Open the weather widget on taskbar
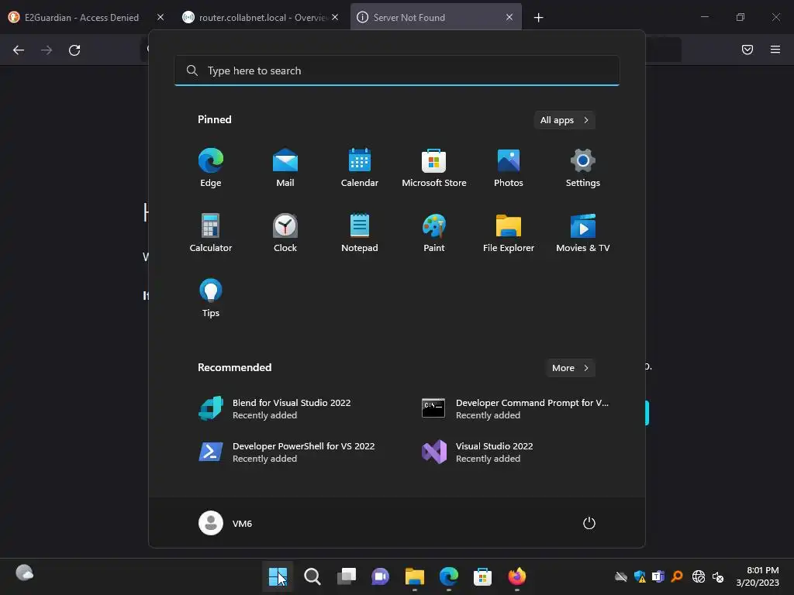This screenshot has width=794, height=595. pyautogui.click(x=24, y=573)
